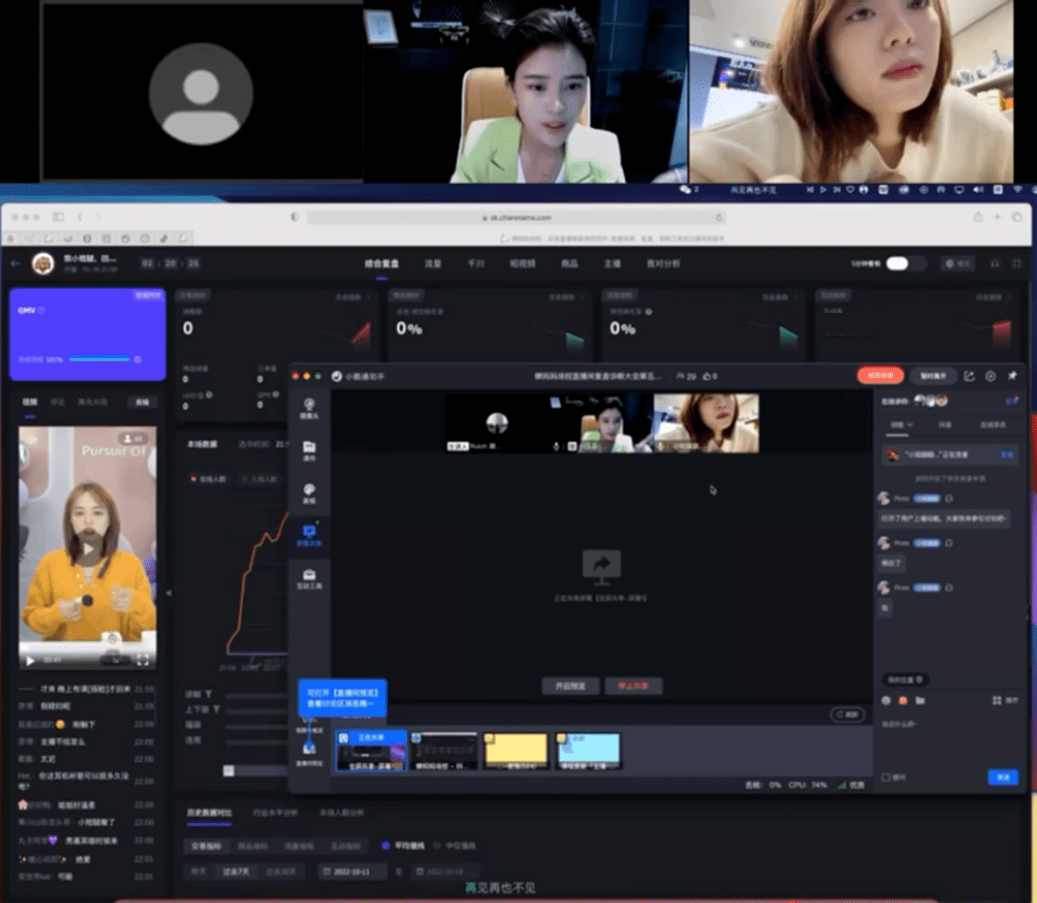1037x903 pixels.
Task: Expand the first chat tab dropdown arrow
Action: [910, 424]
